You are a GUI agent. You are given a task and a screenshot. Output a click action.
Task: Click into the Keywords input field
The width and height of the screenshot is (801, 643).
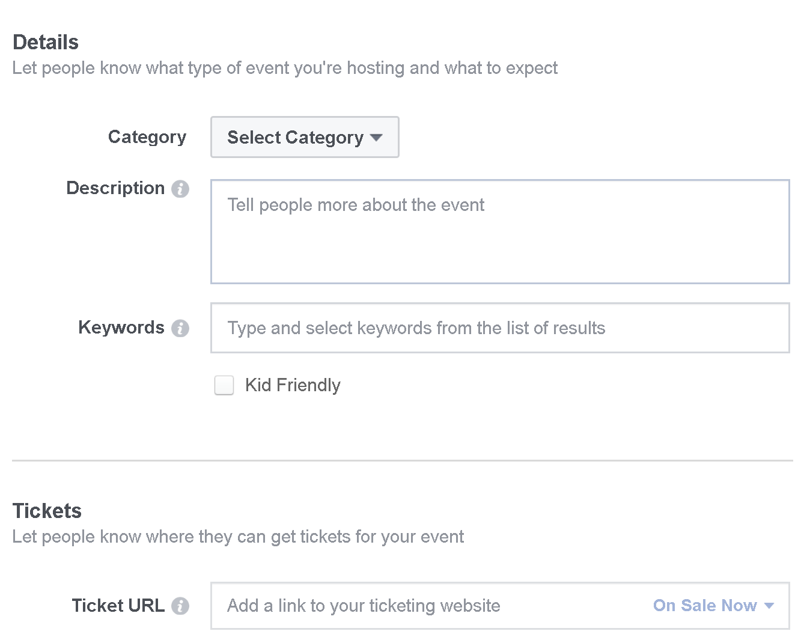coord(499,328)
